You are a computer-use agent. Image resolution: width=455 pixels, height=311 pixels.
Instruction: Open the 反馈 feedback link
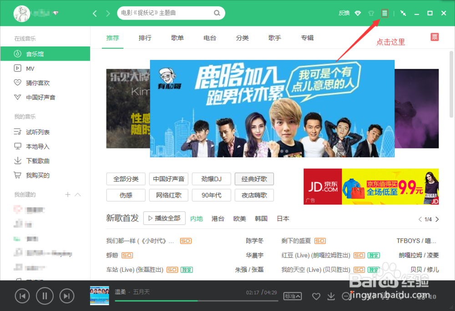click(344, 13)
